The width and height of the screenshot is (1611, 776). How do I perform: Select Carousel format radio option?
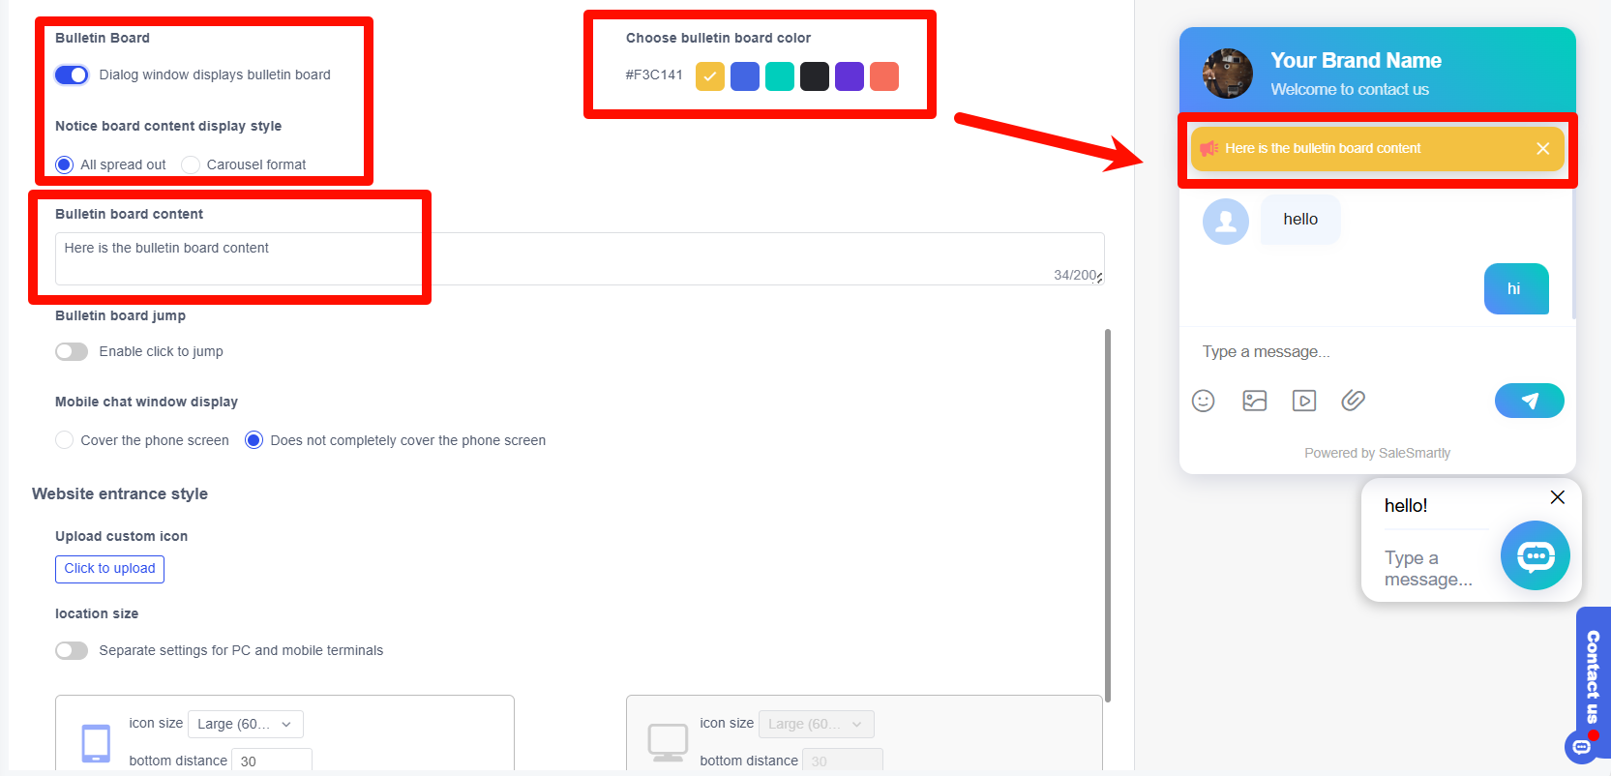point(191,164)
